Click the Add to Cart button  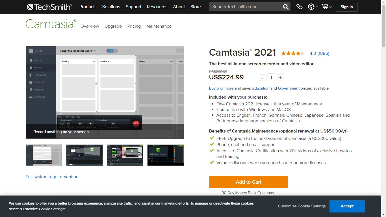coord(249,182)
